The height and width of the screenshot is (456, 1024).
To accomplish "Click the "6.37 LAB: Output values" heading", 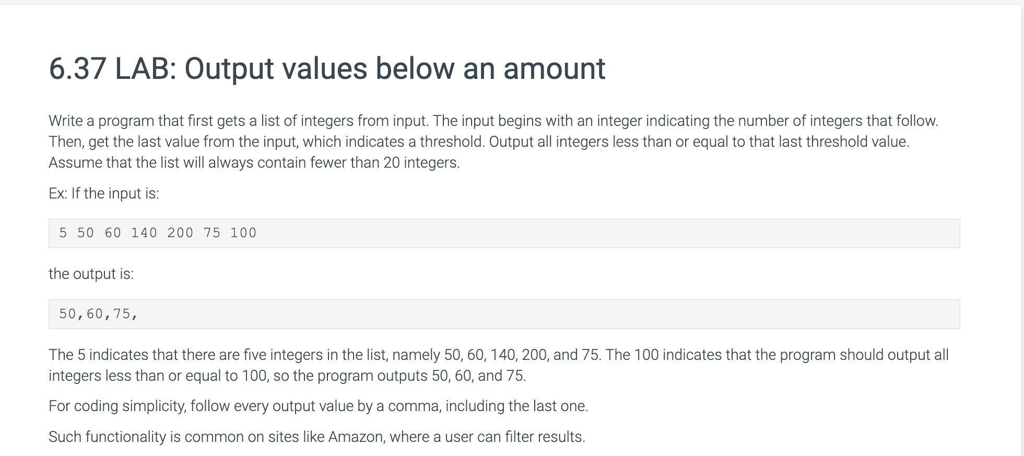I will tap(327, 68).
